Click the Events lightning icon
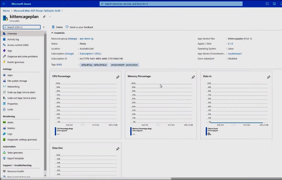 [4, 62]
